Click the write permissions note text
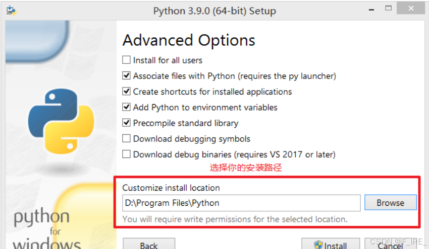The height and width of the screenshot is (249, 429). (235, 219)
